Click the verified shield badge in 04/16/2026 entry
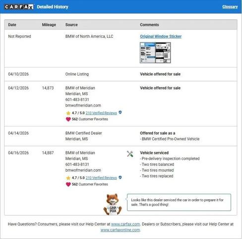 tap(120, 177)
